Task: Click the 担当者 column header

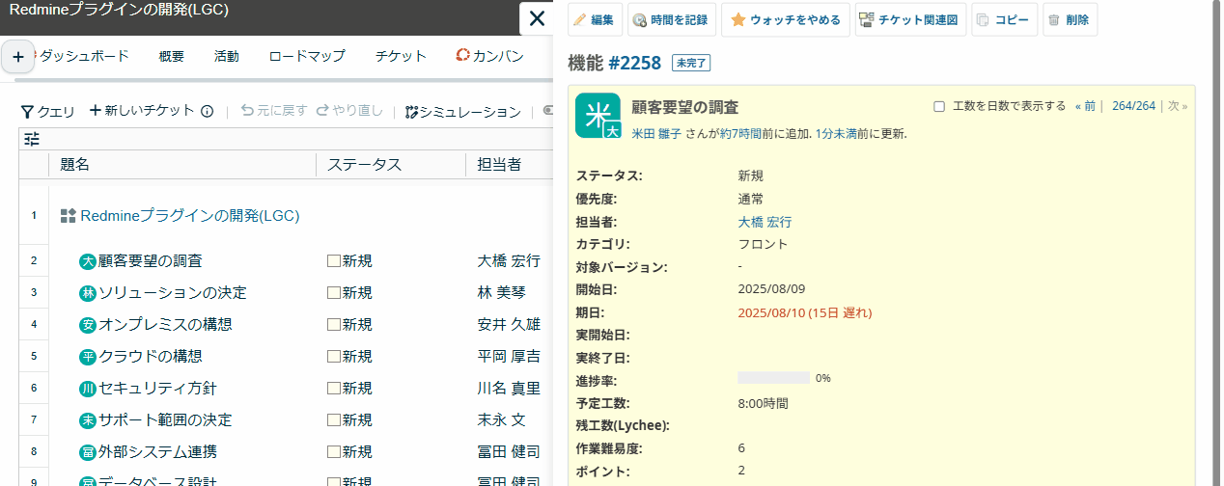Action: tap(509, 165)
